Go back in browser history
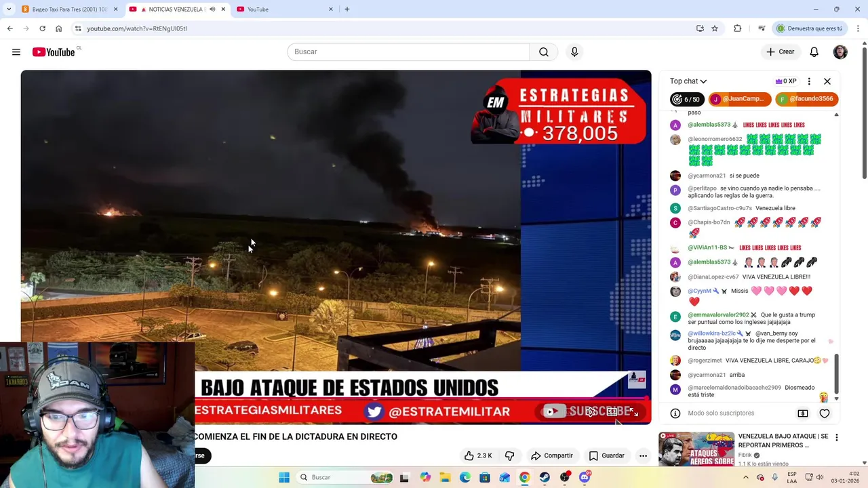 tap(9, 28)
